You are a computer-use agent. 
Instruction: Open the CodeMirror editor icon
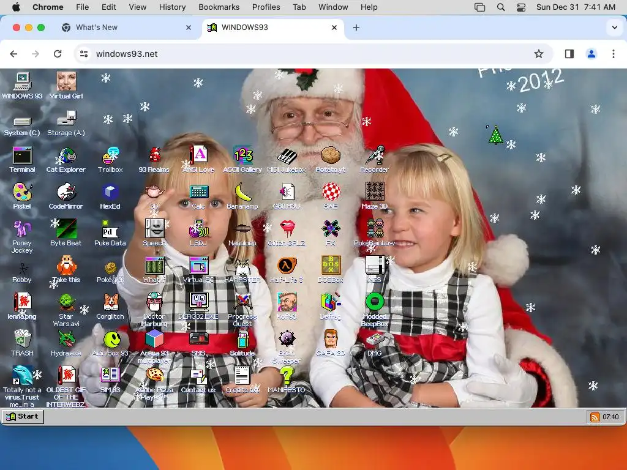click(x=66, y=192)
